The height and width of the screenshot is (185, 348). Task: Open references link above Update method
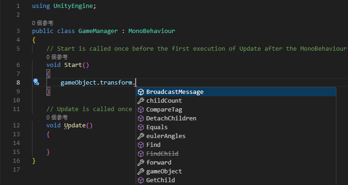[57, 118]
